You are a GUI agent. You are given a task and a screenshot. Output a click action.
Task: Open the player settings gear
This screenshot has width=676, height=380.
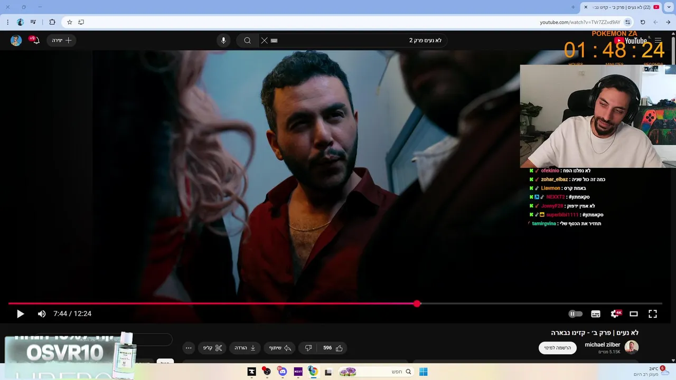(x=615, y=313)
